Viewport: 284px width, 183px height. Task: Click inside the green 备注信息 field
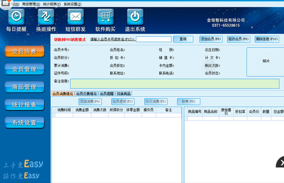tap(175, 83)
